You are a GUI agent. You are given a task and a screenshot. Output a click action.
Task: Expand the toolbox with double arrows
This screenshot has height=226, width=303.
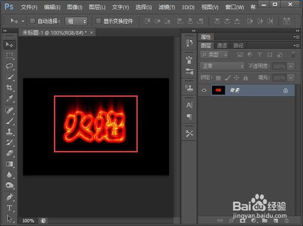point(5,31)
